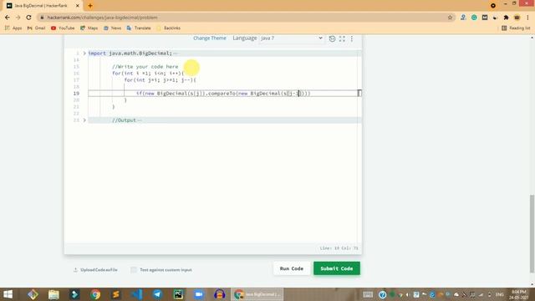Open the Translate bookmark
The height and width of the screenshot is (301, 535).
pos(139,28)
